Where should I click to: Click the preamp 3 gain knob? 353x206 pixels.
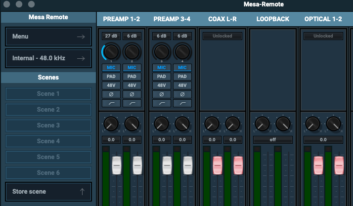click(x=161, y=52)
